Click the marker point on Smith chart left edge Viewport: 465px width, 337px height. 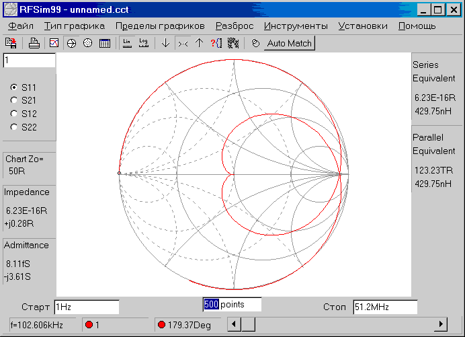[119, 173]
